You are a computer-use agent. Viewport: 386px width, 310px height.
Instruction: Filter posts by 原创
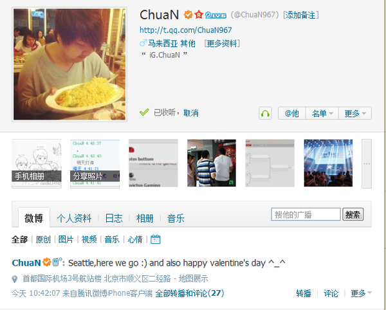(x=43, y=239)
